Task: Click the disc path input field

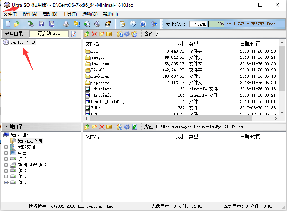Action: point(220,34)
